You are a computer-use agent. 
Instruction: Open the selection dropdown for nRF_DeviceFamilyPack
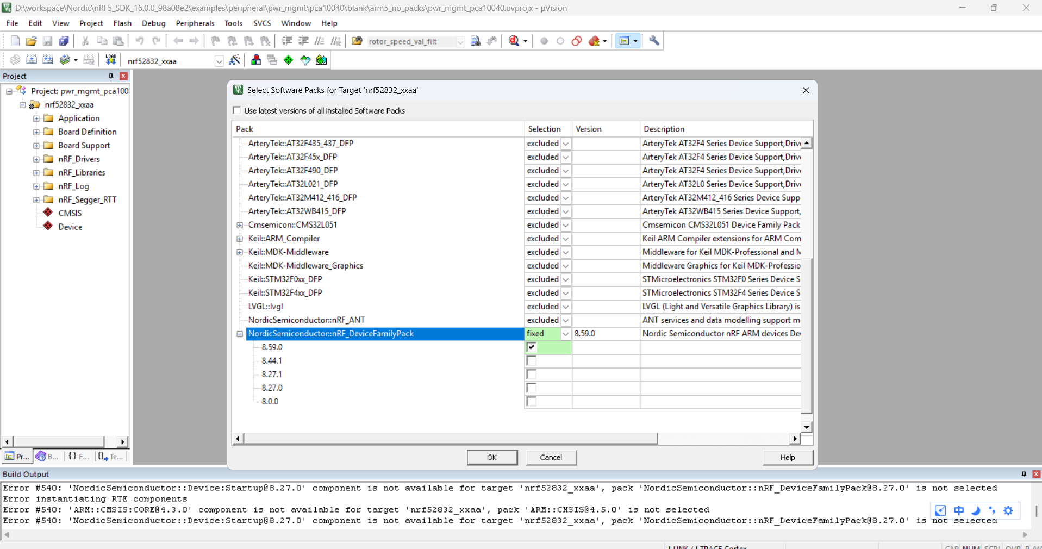tap(565, 334)
